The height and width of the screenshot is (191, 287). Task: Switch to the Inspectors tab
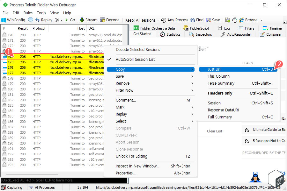(x=200, y=34)
